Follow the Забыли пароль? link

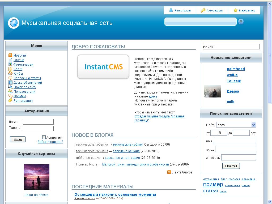point(50,142)
